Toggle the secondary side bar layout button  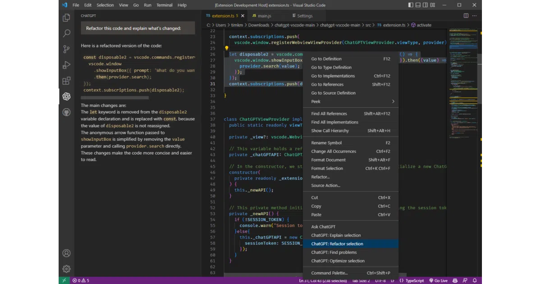coord(426,5)
